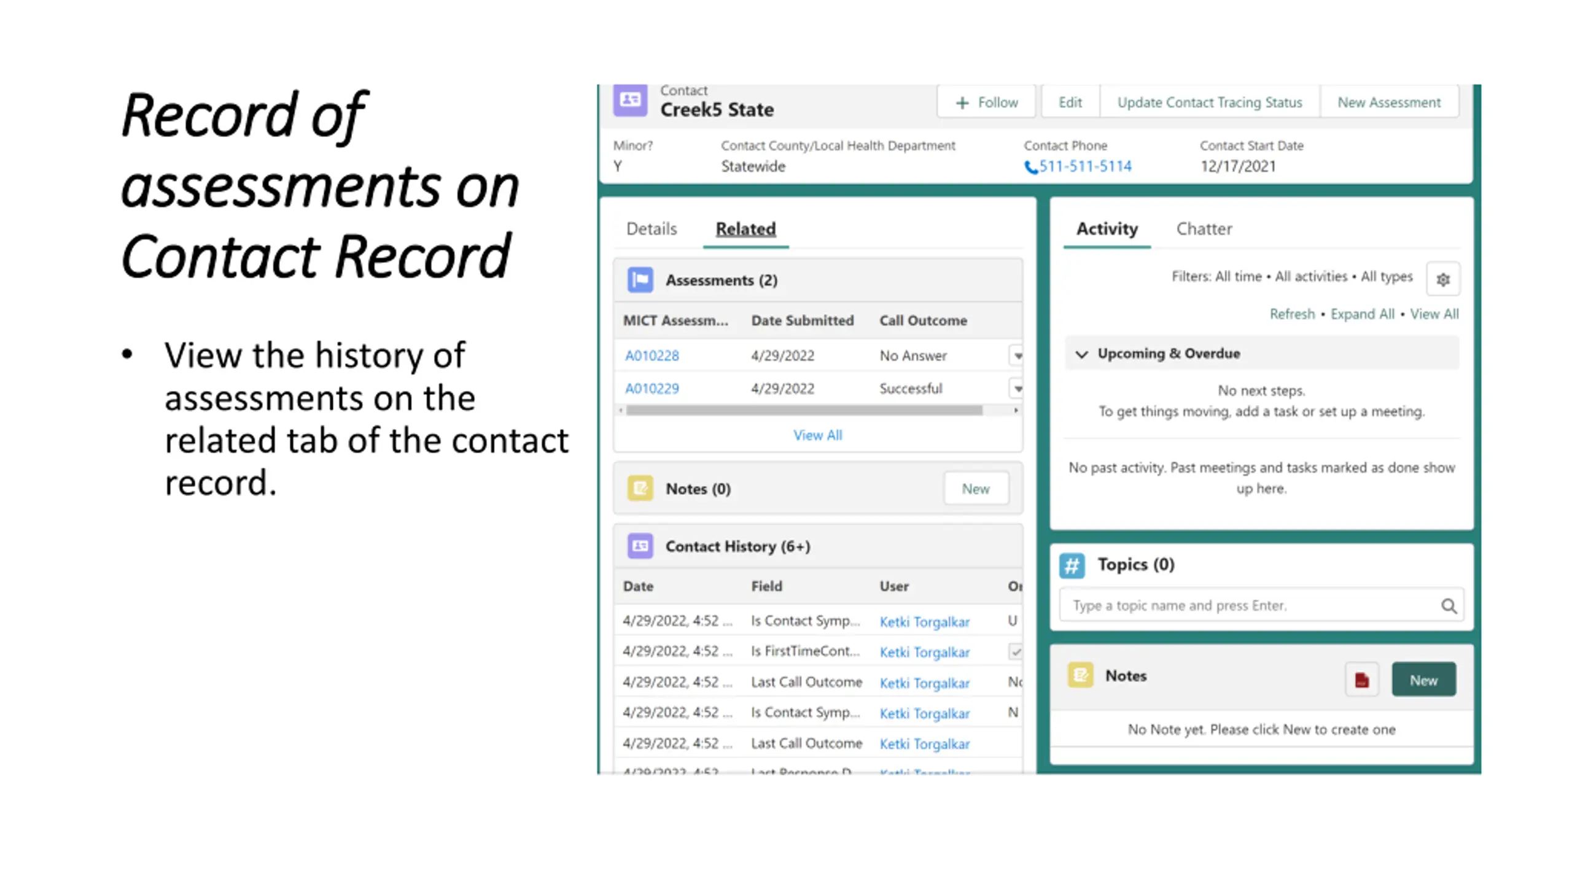Viewport: 1572px width, 884px height.
Task: Click Update Contact Tracing Status button
Action: point(1209,102)
